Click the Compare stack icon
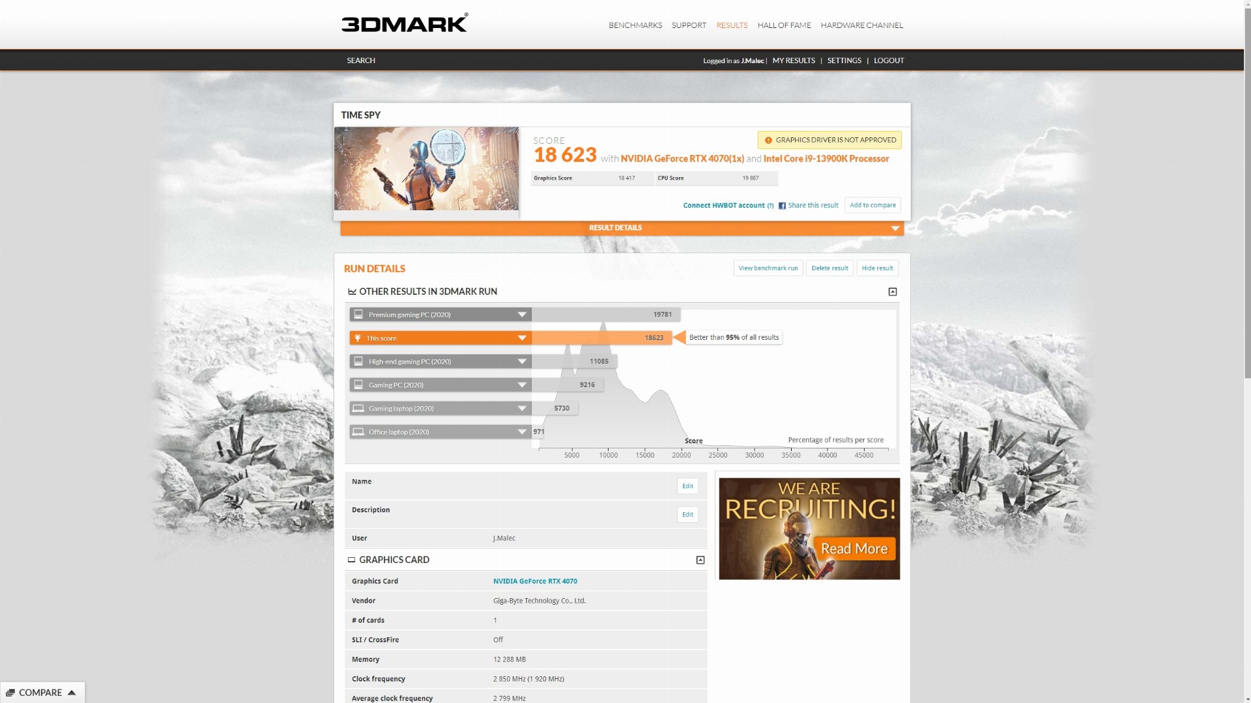 pos(10,693)
